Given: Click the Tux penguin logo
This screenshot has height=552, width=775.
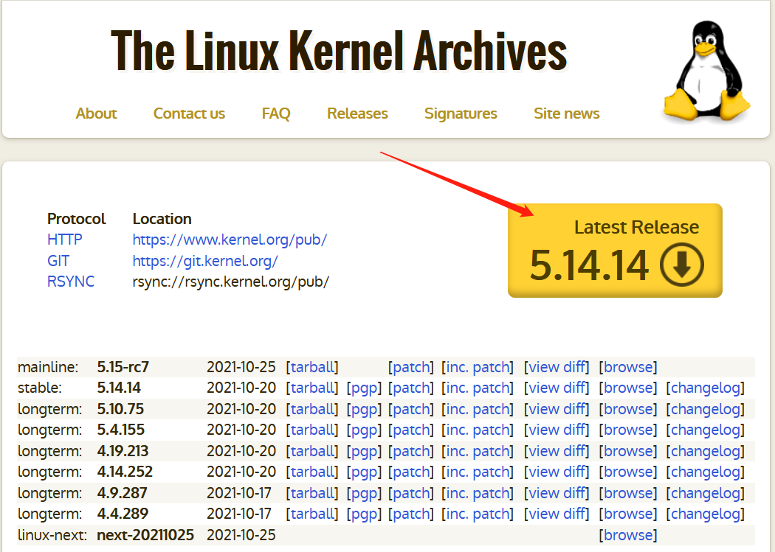Looking at the screenshot, I should click(706, 70).
